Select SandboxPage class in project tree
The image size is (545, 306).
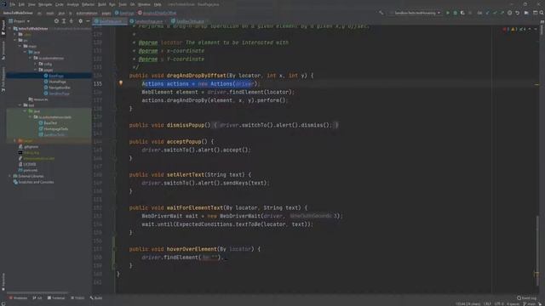pyautogui.click(x=57, y=93)
